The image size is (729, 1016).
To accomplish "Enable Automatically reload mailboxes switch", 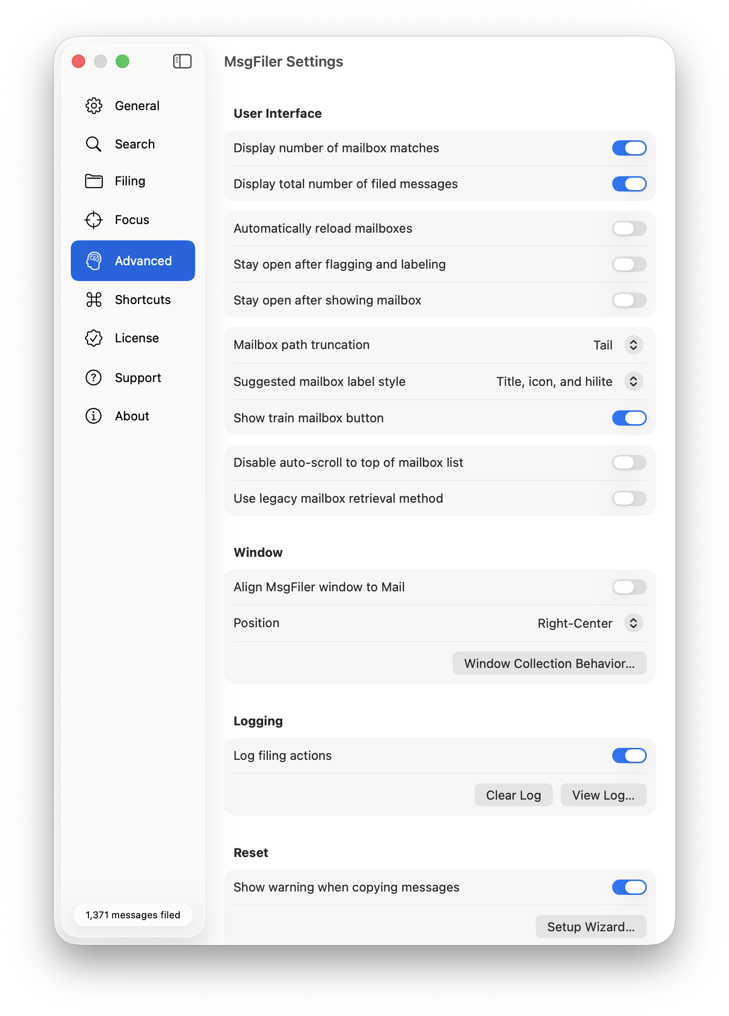I will 629,228.
